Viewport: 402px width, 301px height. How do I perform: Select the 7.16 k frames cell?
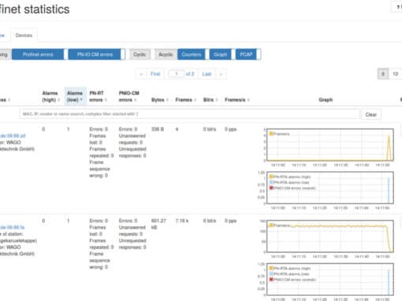(x=182, y=221)
